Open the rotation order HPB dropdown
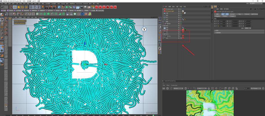This screenshot has width=265, height=116. point(248,28)
